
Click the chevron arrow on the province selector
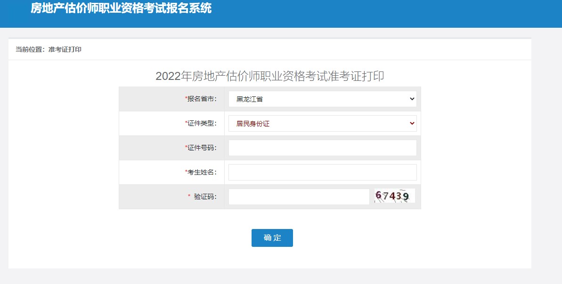pyautogui.click(x=412, y=99)
